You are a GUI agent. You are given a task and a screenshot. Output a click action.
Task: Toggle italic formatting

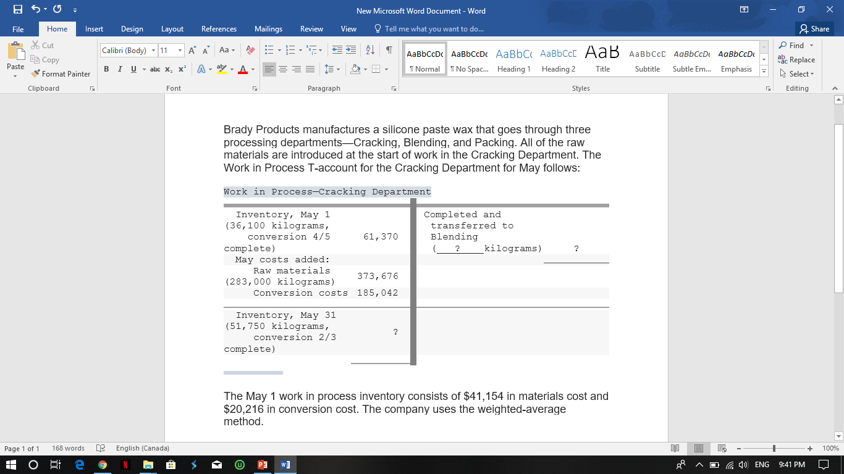(x=119, y=70)
